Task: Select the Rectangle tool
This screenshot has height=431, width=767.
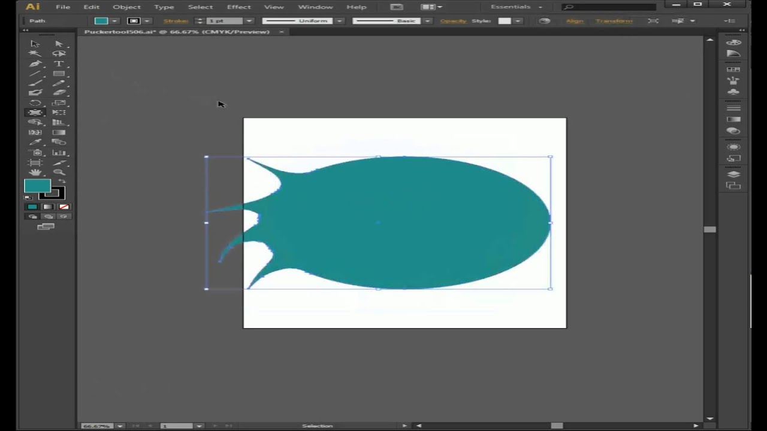Action: pyautogui.click(x=59, y=73)
